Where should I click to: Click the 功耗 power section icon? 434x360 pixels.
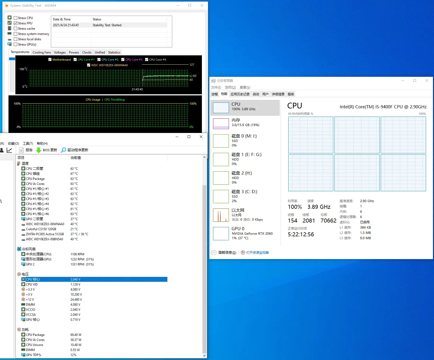coord(19,330)
